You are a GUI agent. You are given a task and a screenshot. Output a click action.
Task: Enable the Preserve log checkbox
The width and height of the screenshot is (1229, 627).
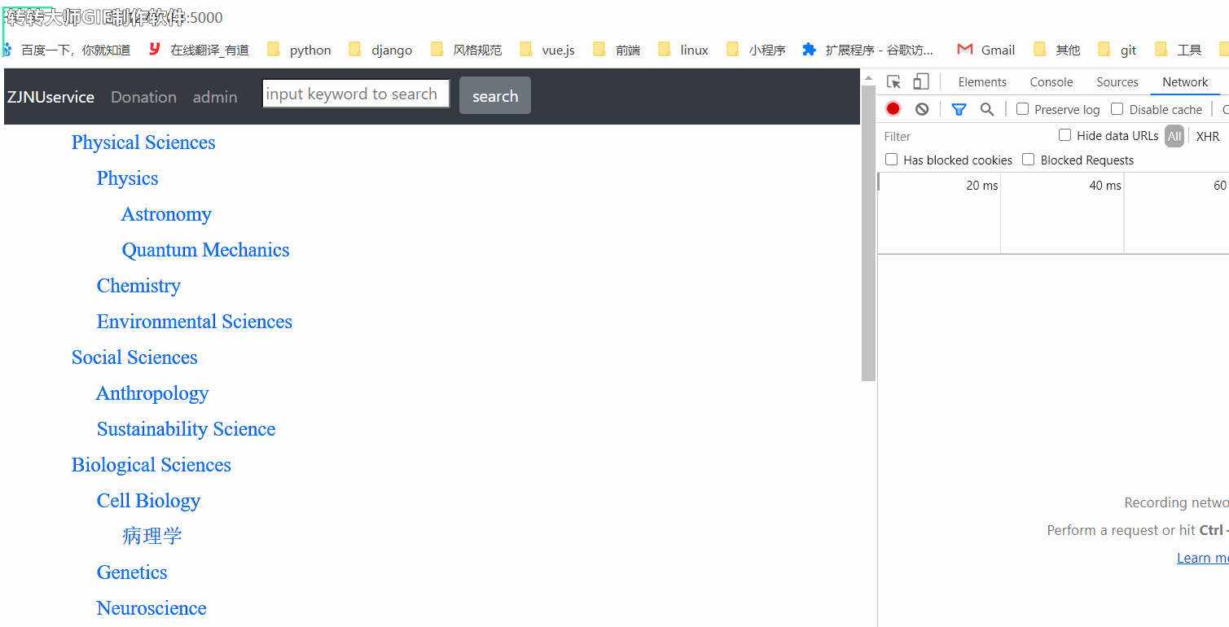click(x=1023, y=109)
